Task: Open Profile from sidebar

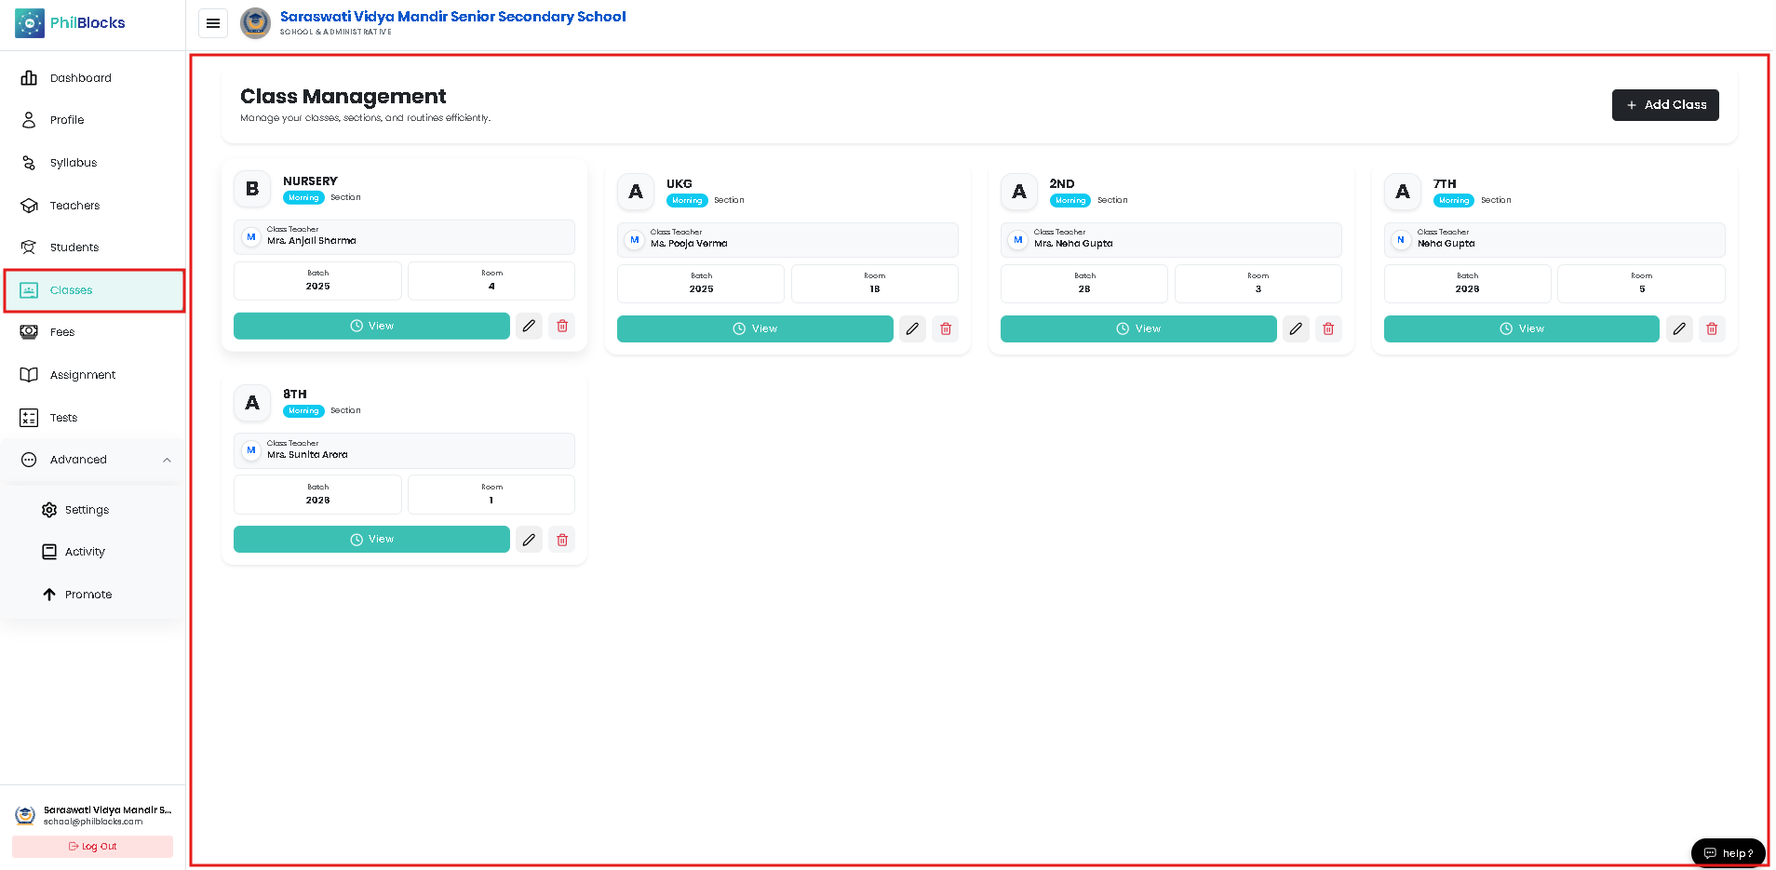Action: [x=67, y=120]
